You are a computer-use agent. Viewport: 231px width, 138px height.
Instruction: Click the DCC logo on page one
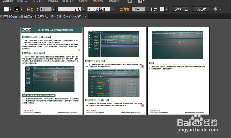[x=26, y=30]
